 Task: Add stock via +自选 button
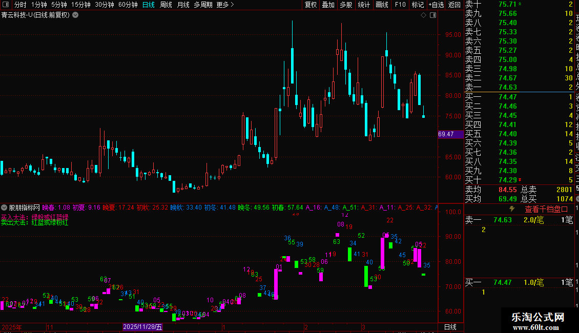436,5
